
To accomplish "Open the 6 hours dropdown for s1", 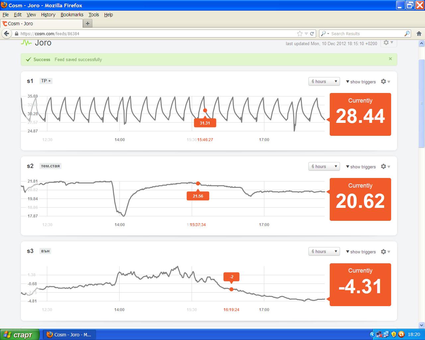I will click(x=324, y=81).
